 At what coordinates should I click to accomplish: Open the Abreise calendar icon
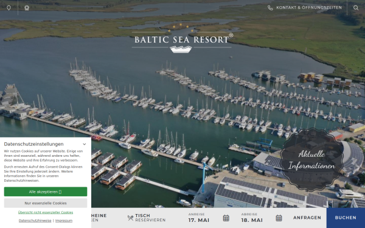click(279, 218)
